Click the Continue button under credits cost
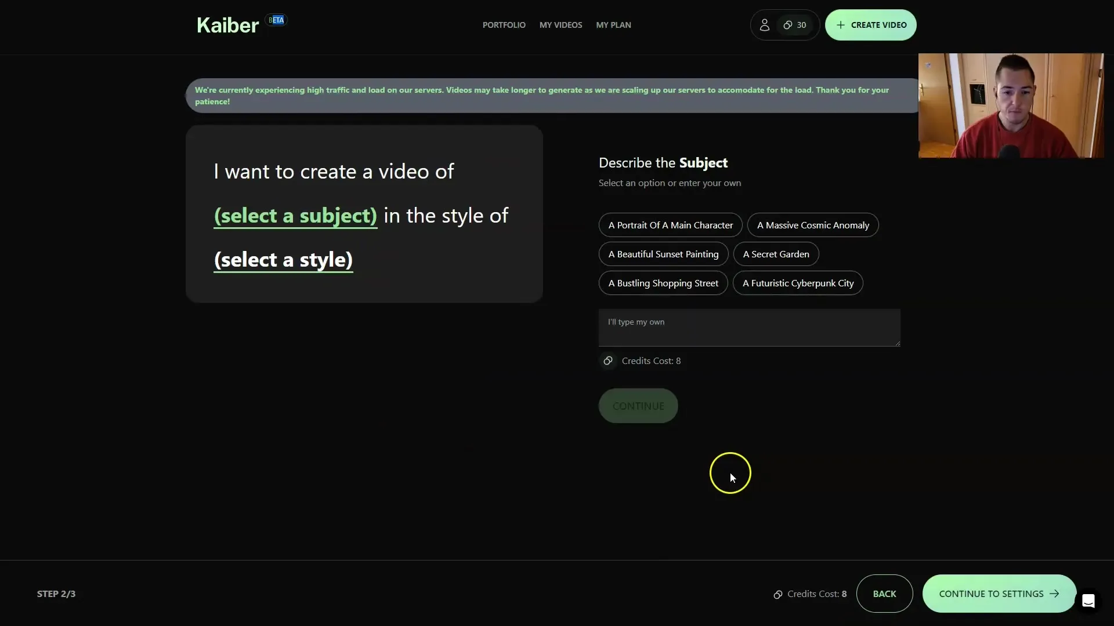 point(638,406)
